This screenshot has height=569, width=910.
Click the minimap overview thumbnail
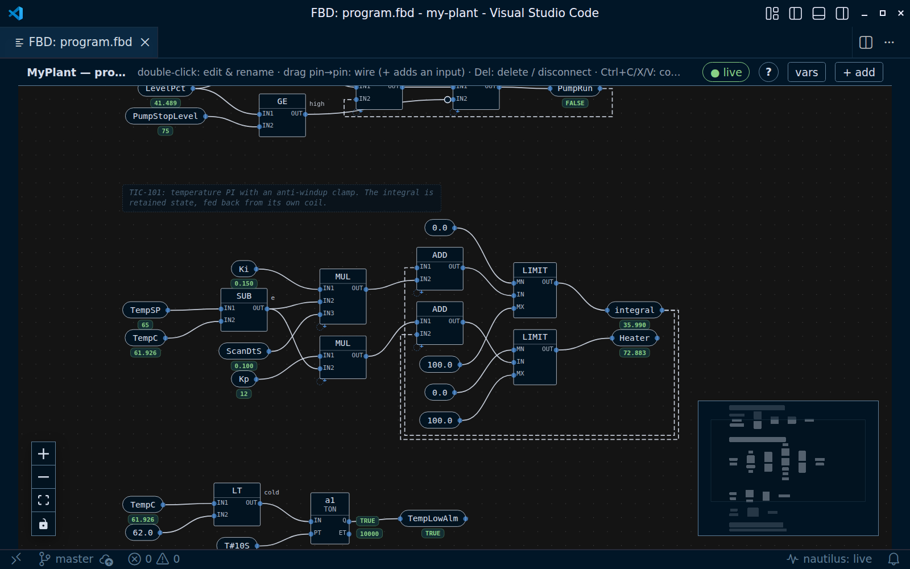pyautogui.click(x=788, y=468)
